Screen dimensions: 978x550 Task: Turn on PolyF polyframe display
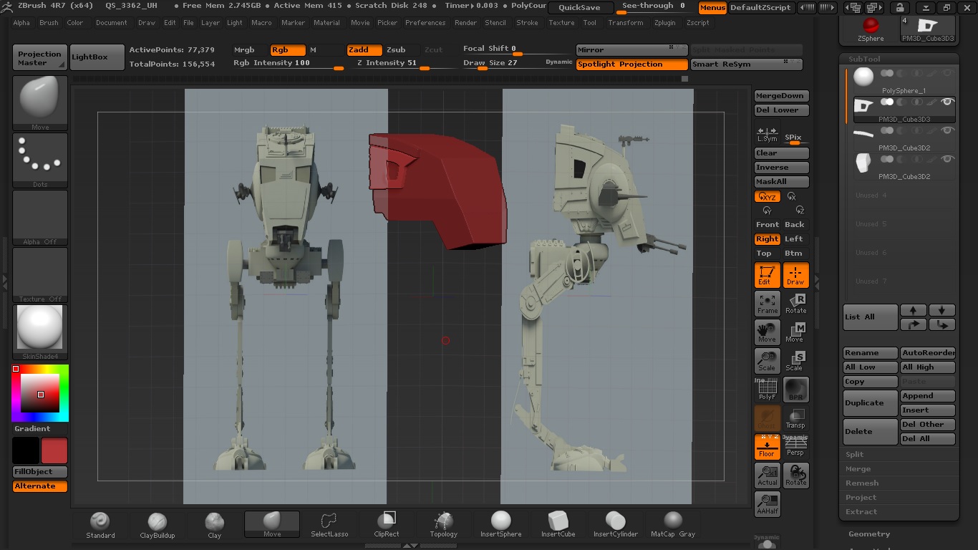tap(768, 390)
